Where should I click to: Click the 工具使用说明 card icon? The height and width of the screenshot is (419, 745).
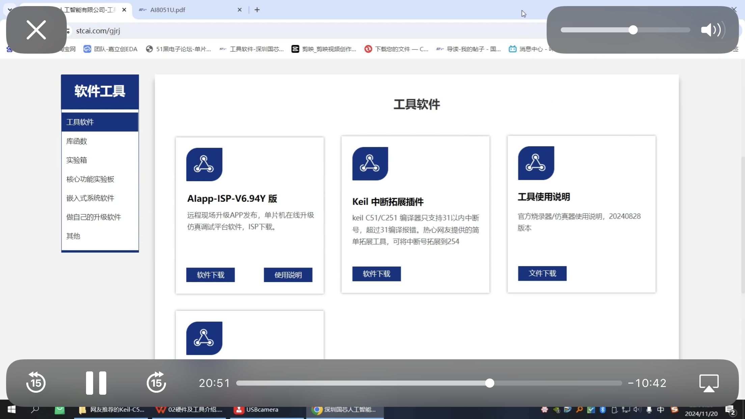point(536,163)
